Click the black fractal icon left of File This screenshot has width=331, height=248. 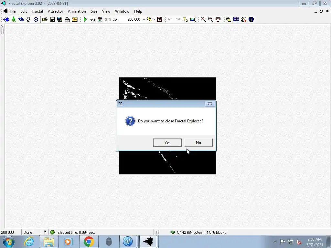tap(5, 11)
